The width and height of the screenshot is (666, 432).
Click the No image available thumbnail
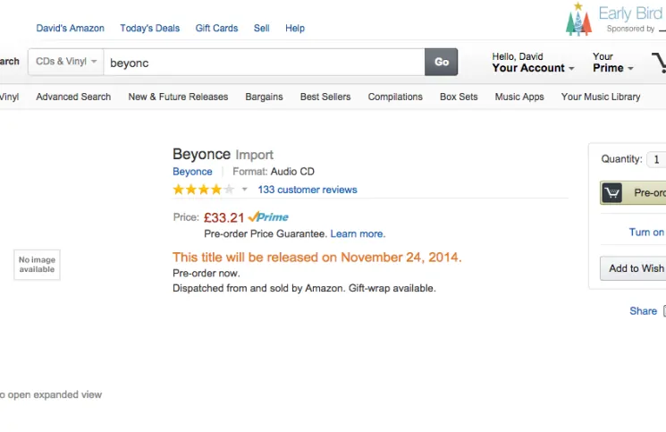click(37, 265)
